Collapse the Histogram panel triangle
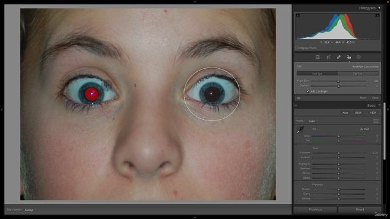This screenshot has width=390, height=219. tap(379, 8)
